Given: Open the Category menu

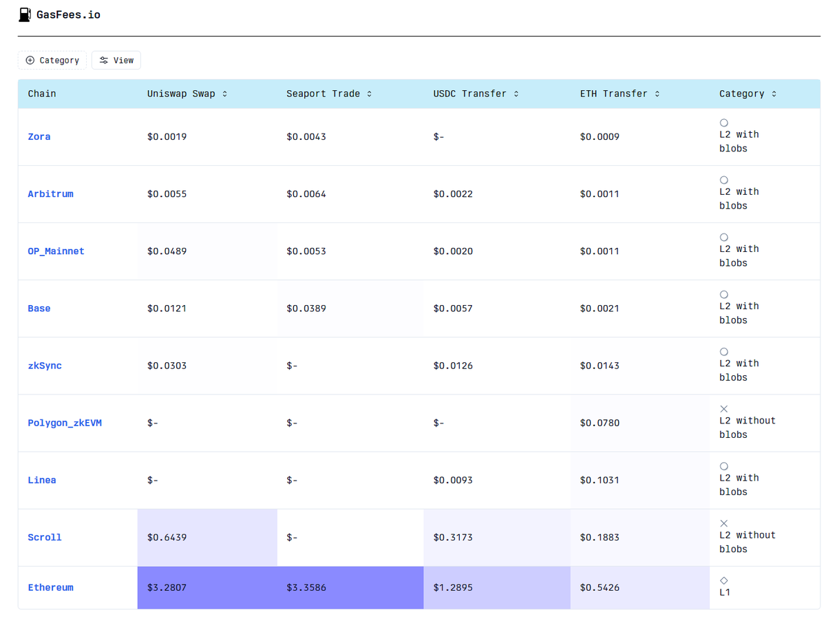Looking at the screenshot, I should pos(52,60).
